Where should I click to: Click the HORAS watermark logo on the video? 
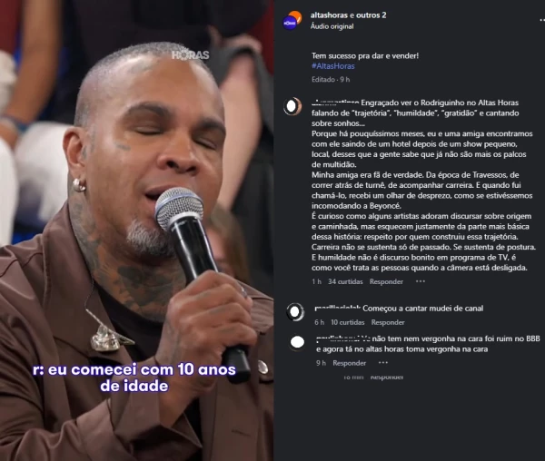pos(191,54)
